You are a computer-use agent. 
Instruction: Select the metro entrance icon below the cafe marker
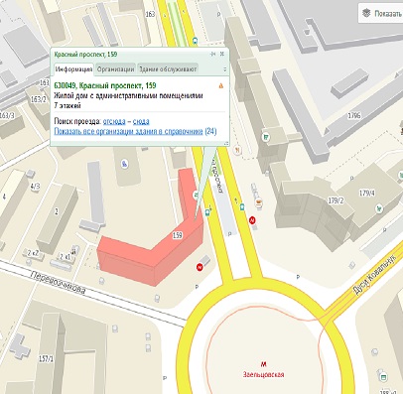tap(253, 220)
